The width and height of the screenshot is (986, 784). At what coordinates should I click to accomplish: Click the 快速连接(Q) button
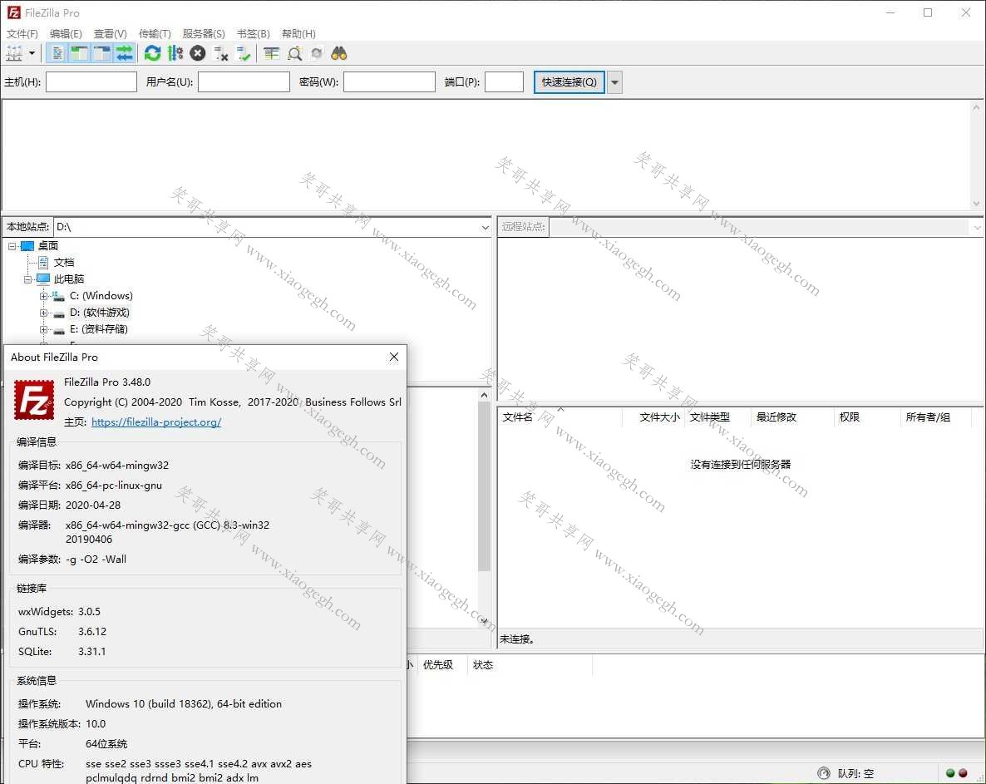569,81
